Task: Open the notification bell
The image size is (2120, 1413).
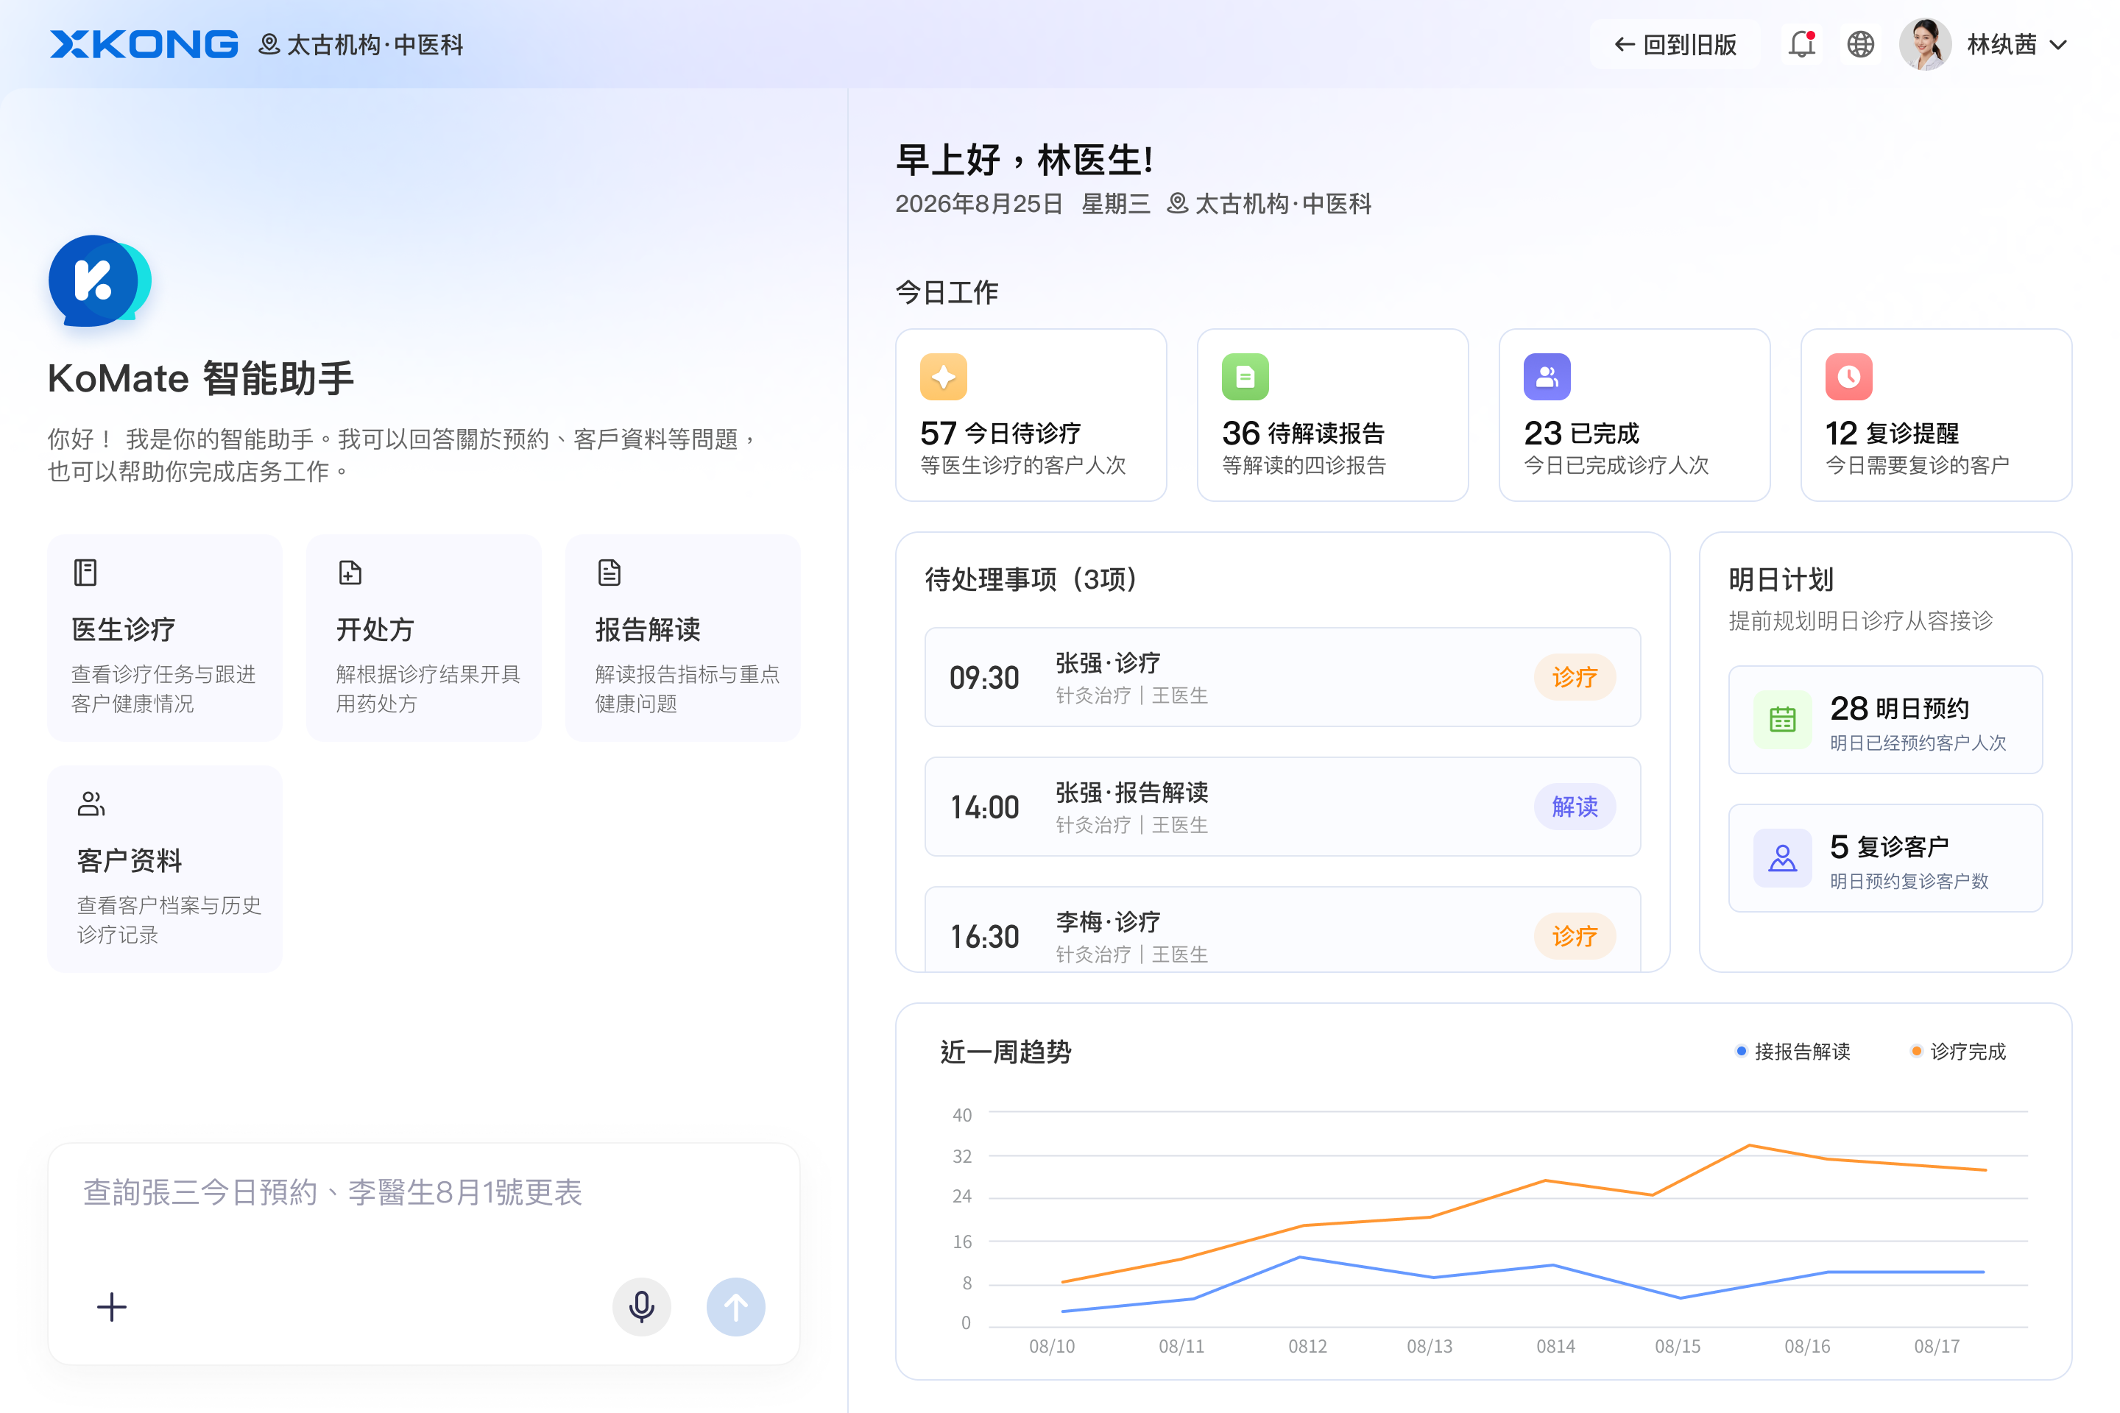Action: pyautogui.click(x=1801, y=44)
